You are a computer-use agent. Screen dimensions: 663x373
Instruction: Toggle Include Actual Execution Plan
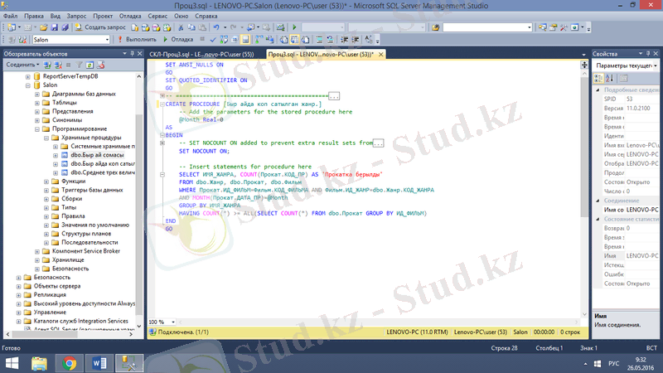pyautogui.click(x=259, y=40)
